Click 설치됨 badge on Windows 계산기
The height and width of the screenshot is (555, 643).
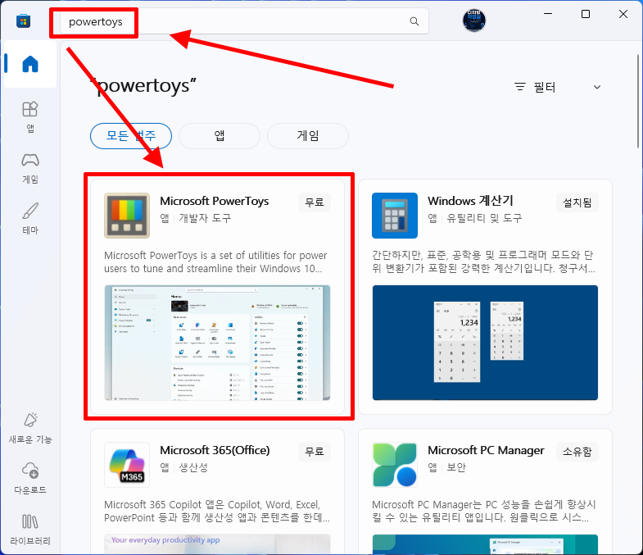tap(577, 202)
